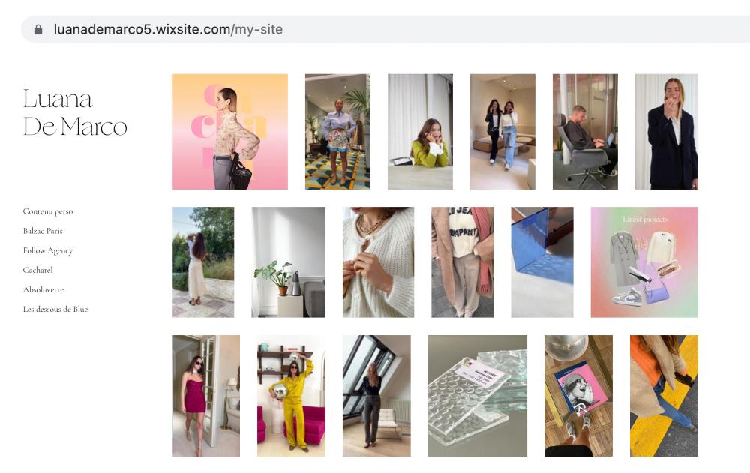The image size is (750, 473).
Task: View photo of woman in green cardigan
Action: coord(421,132)
